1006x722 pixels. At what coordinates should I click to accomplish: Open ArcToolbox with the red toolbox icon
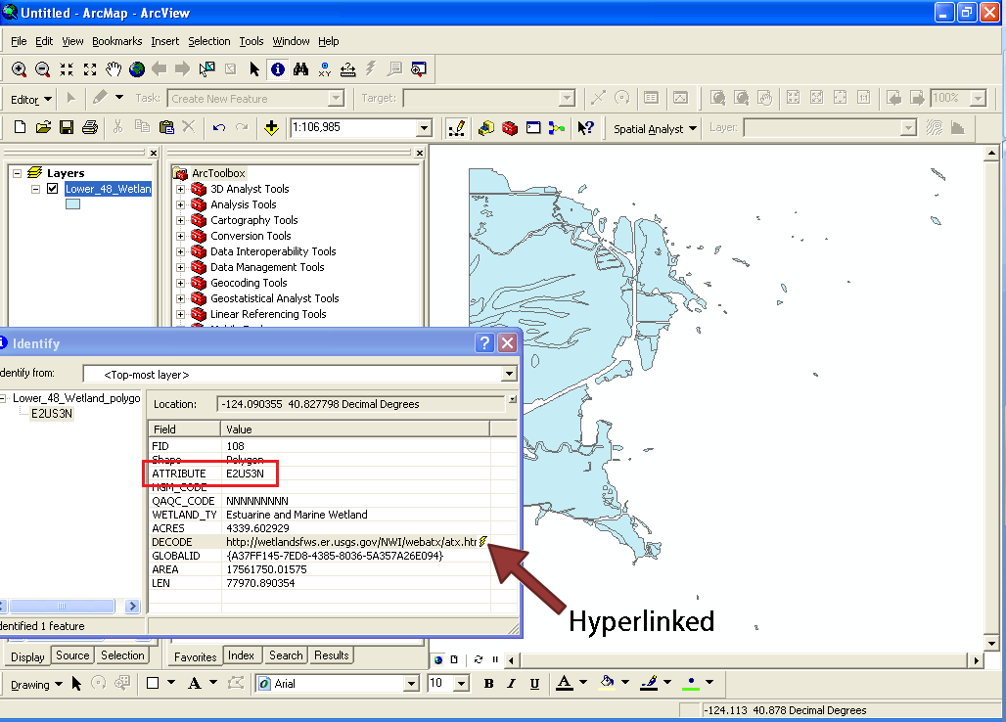point(510,128)
